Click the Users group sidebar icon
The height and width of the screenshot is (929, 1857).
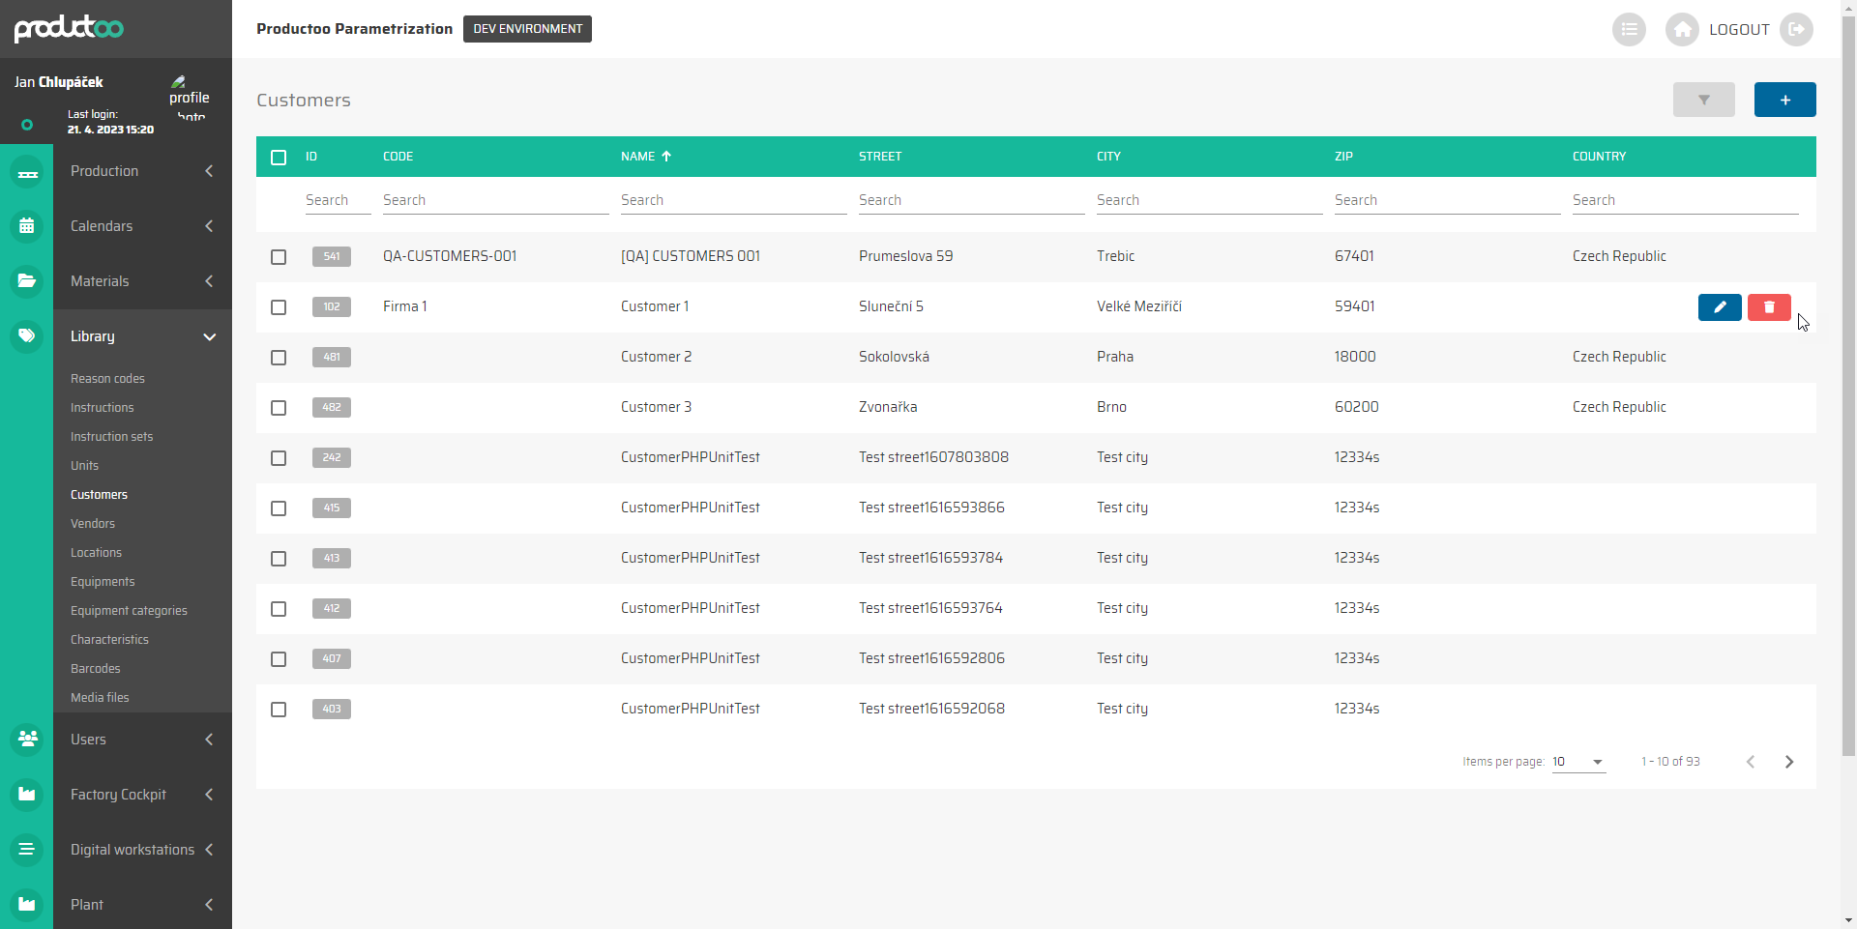tap(27, 740)
